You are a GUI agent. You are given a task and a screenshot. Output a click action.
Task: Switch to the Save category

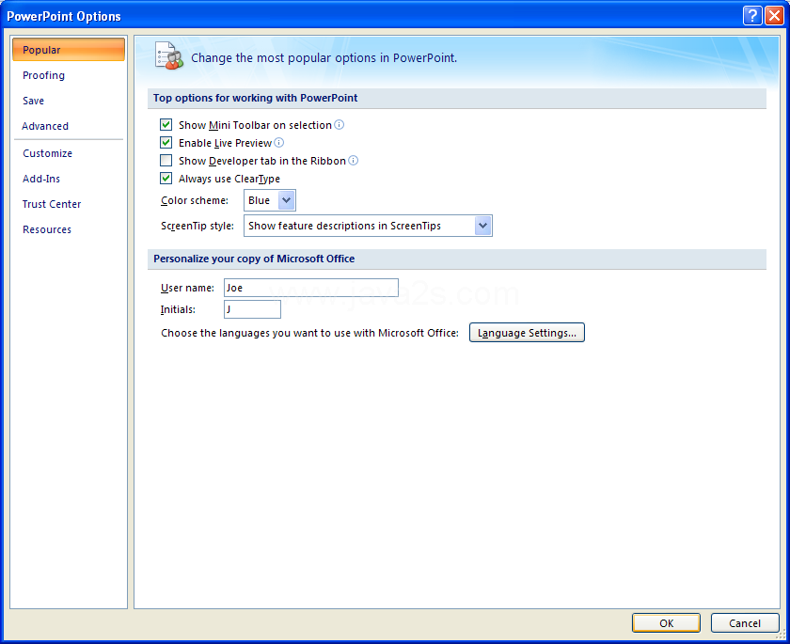tap(33, 101)
